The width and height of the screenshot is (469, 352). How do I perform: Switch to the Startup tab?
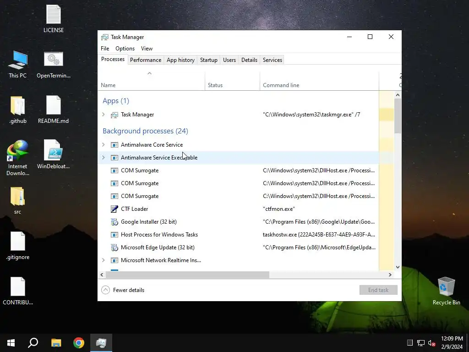click(209, 60)
